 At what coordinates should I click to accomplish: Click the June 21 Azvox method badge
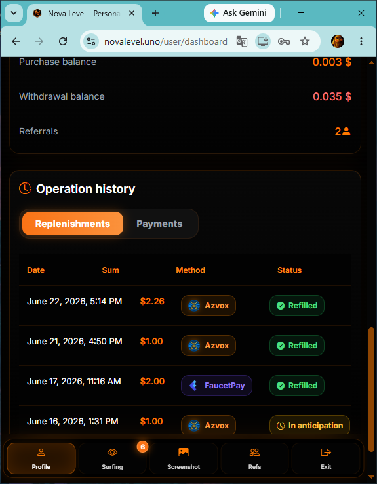coord(208,346)
